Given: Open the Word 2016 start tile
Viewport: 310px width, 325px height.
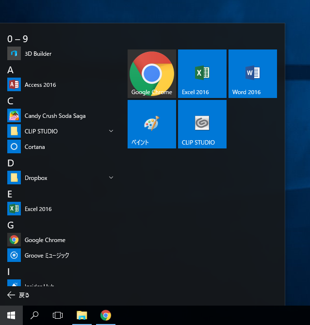Looking at the screenshot, I should (x=253, y=74).
